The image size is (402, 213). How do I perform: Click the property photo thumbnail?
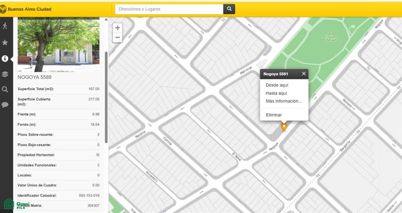coord(58,44)
